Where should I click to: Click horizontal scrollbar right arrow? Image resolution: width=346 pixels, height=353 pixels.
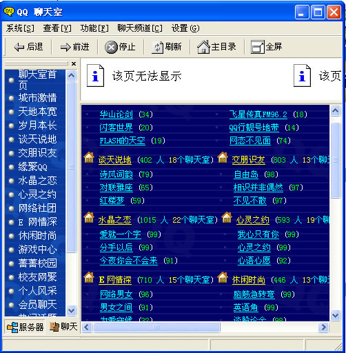pyautogui.click(x=324, y=327)
